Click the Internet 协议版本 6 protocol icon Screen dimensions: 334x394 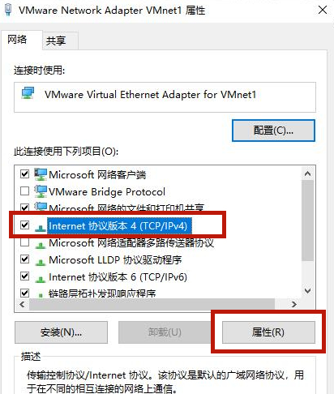coord(41,279)
